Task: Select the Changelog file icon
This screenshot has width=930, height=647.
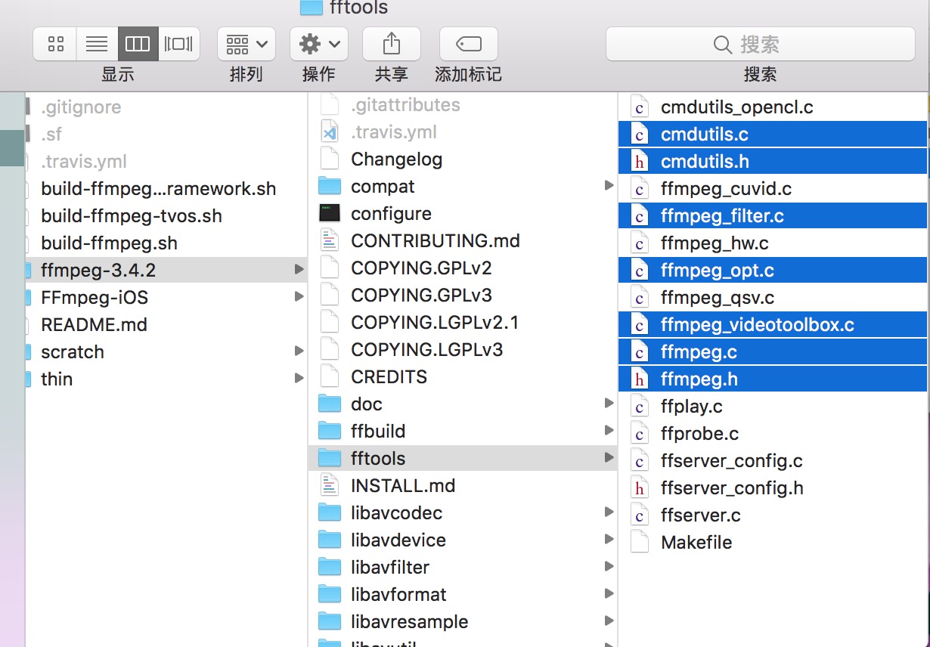Action: click(x=330, y=159)
